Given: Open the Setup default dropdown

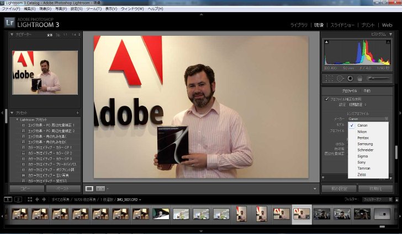Looking at the screenshot, I should click(x=358, y=105).
